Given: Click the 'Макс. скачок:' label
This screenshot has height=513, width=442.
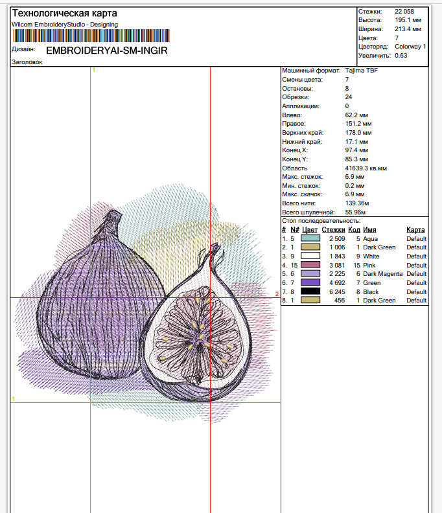Looking at the screenshot, I should pos(302,194).
